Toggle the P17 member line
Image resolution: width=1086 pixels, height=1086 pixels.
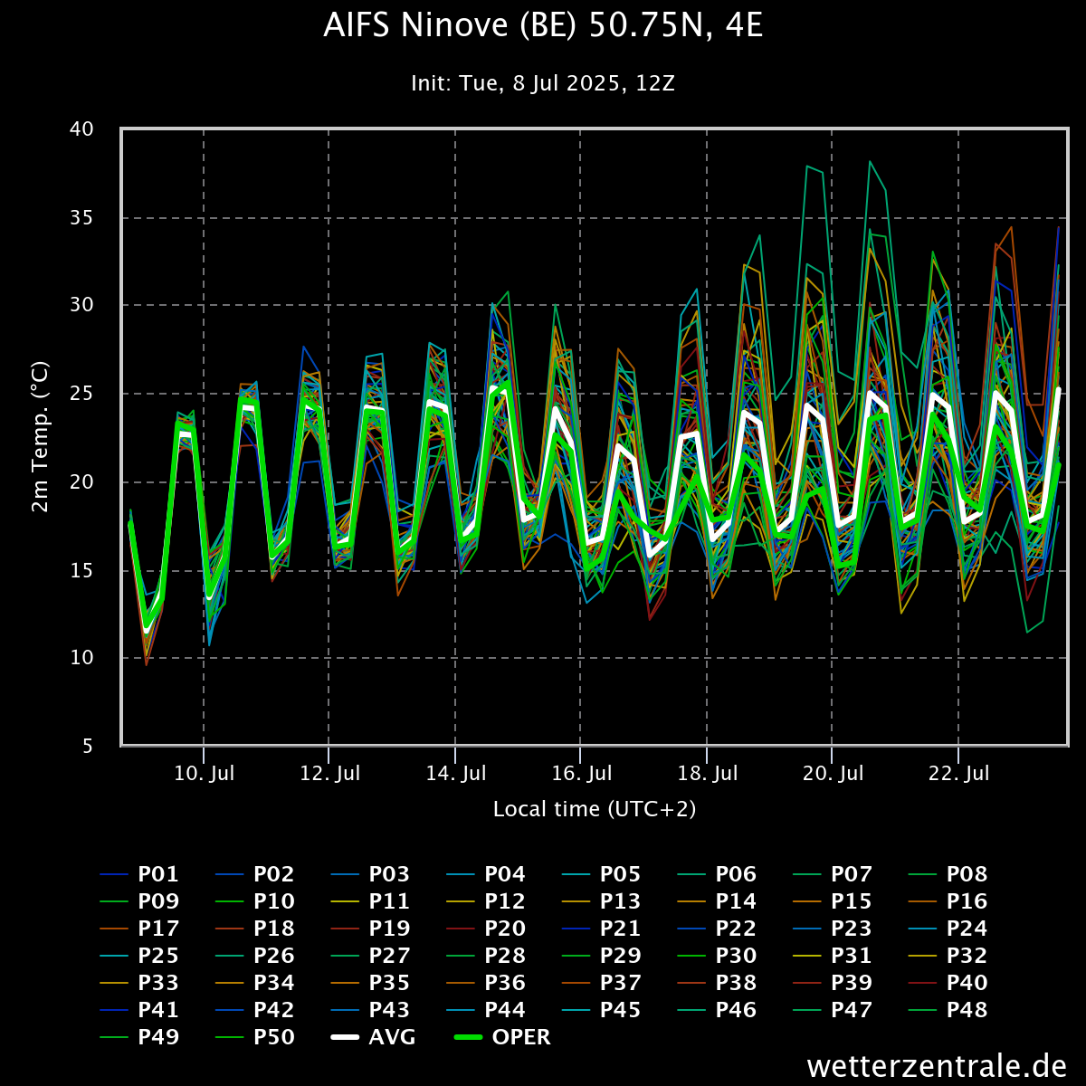point(139,929)
